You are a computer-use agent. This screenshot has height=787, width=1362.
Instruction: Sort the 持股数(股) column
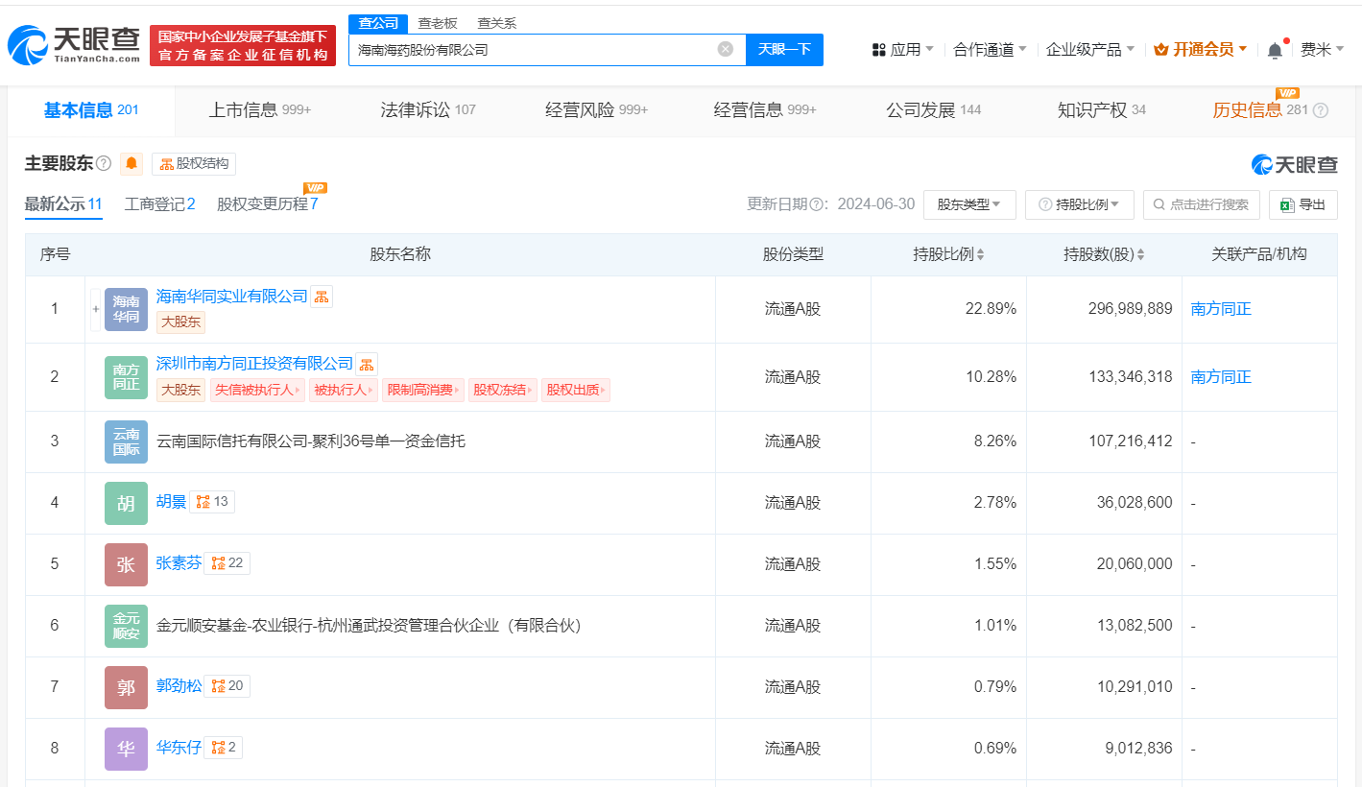[x=1139, y=253]
